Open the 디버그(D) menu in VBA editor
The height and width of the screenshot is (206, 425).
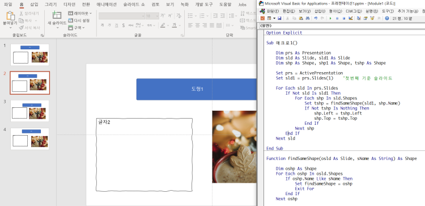click(354, 11)
